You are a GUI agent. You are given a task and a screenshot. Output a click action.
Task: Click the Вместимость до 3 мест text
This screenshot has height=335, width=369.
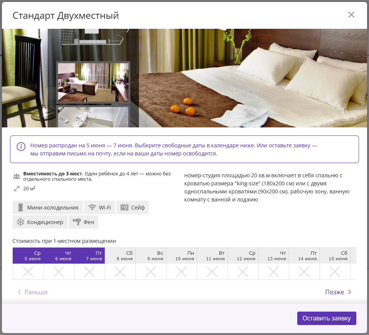53,174
